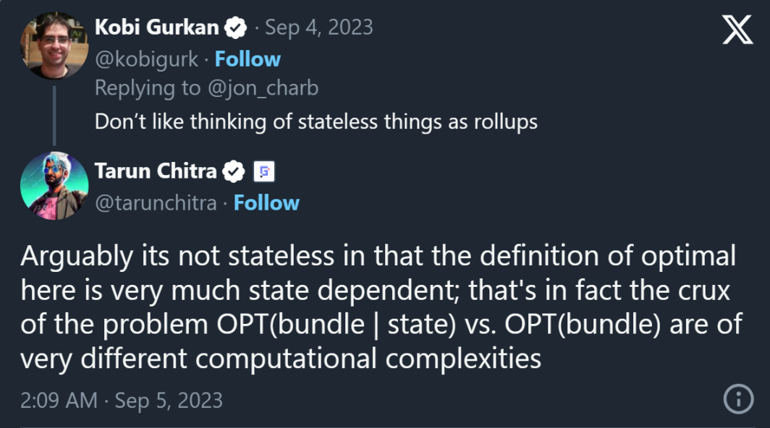The height and width of the screenshot is (428, 770).
Task: Follow the @tarunchitra account
Action: (266, 203)
